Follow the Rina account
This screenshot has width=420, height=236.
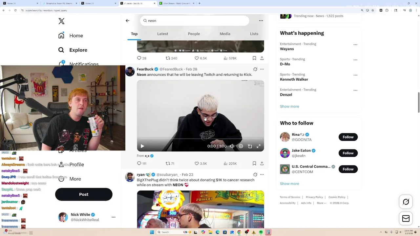348,137
